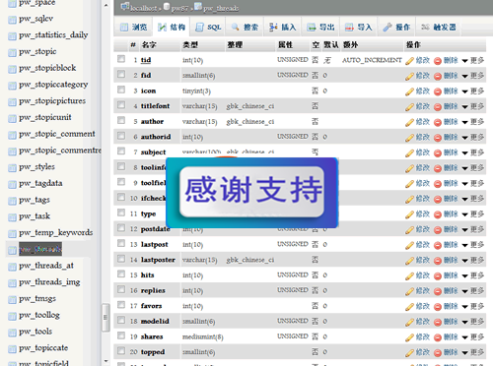Click the edit pencil icon for replies row
This screenshot has width=493, height=366.
click(409, 291)
